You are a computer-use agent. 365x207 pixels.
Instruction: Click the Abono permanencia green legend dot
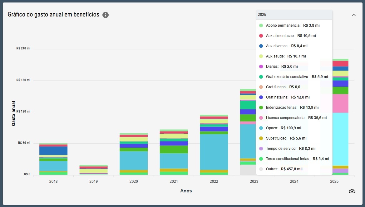coord(261,25)
